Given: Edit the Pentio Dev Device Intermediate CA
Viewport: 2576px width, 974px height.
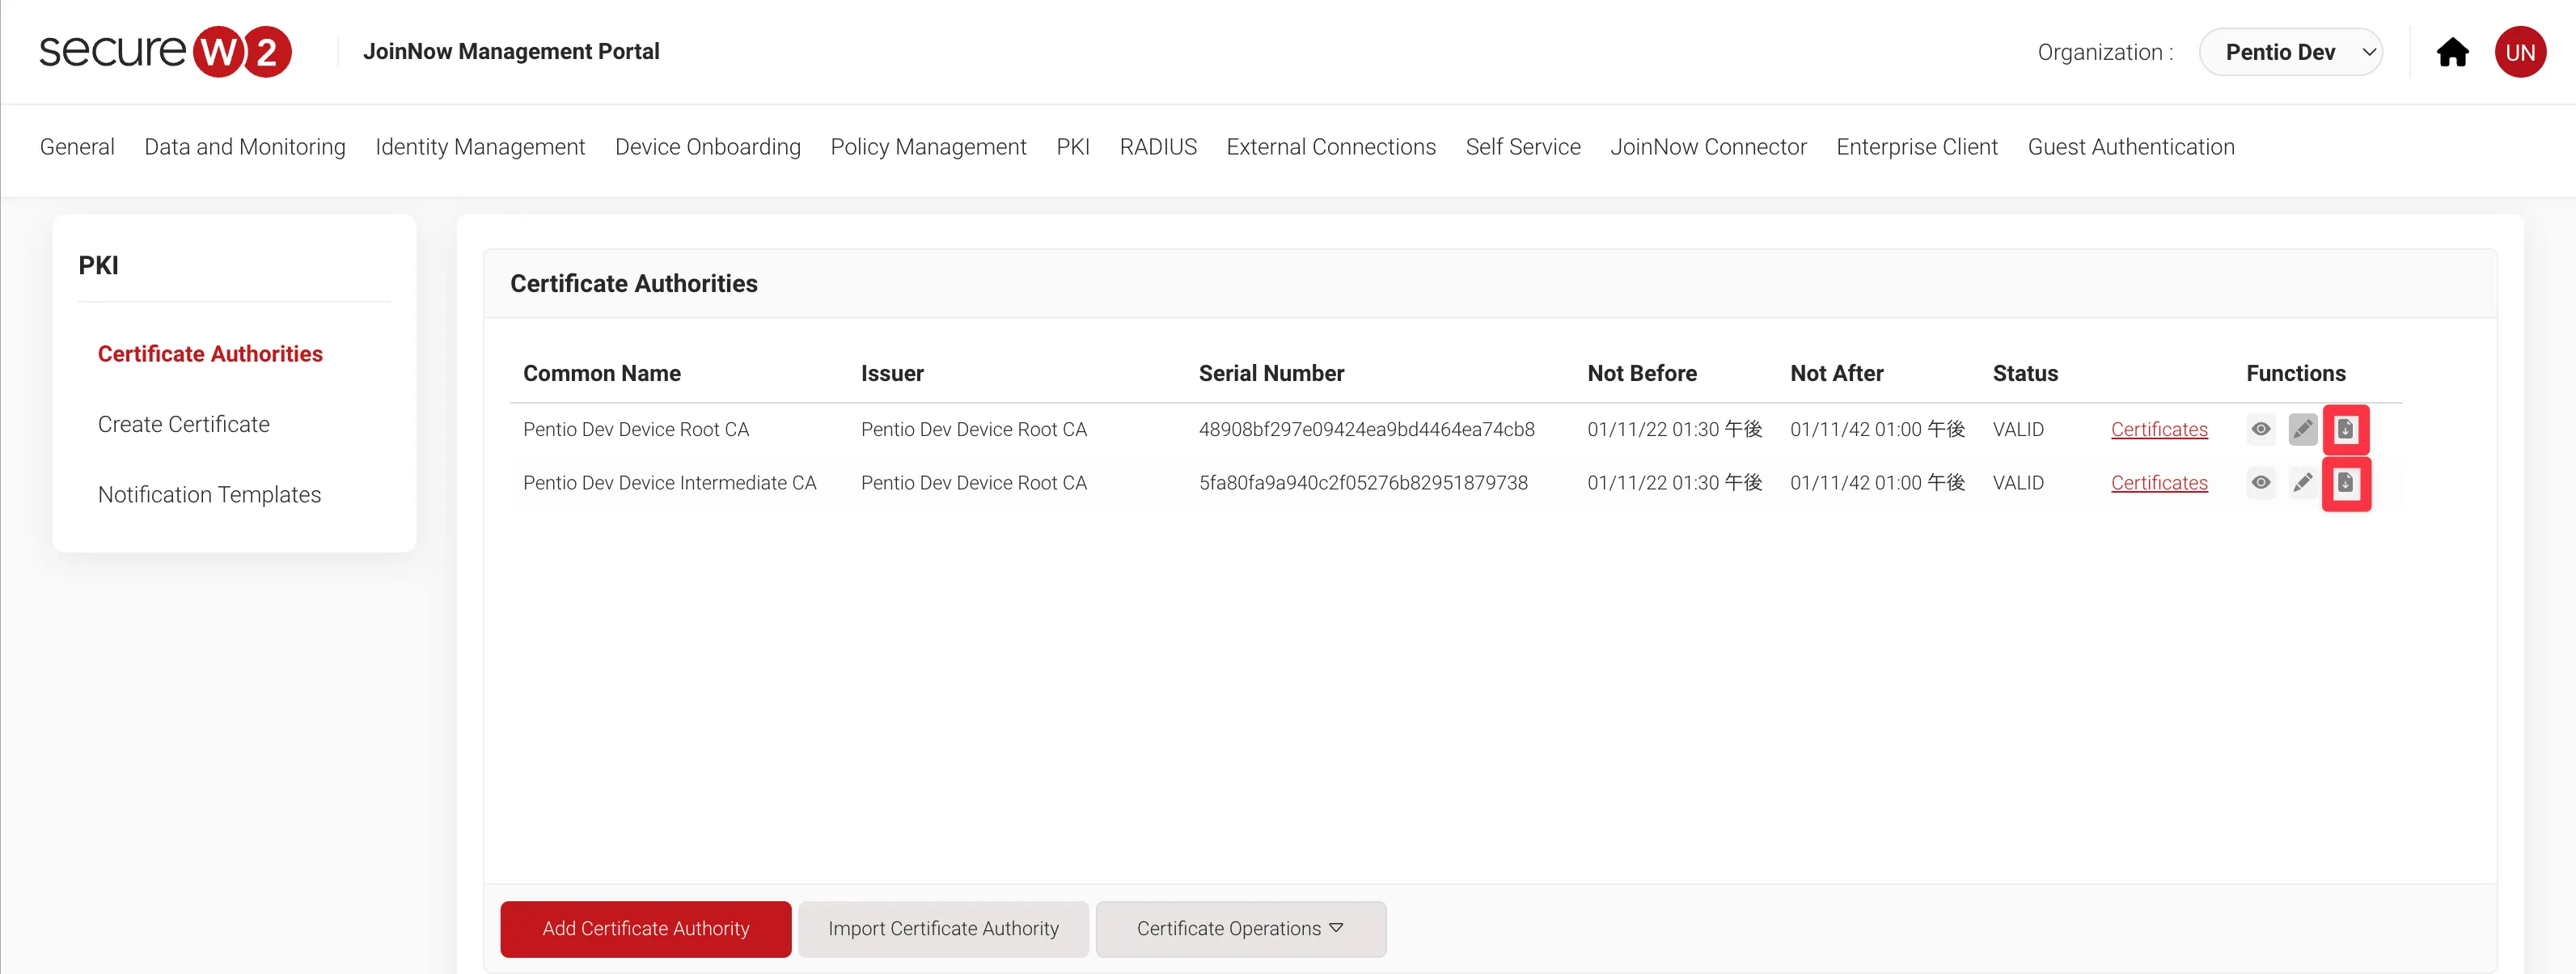Looking at the screenshot, I should (2303, 482).
